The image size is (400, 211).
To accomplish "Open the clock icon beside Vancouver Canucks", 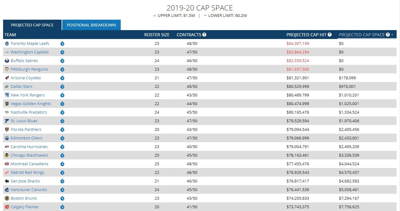I will pos(62,190).
